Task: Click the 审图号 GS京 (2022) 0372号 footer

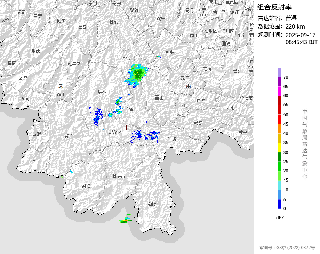Action: (287, 248)
